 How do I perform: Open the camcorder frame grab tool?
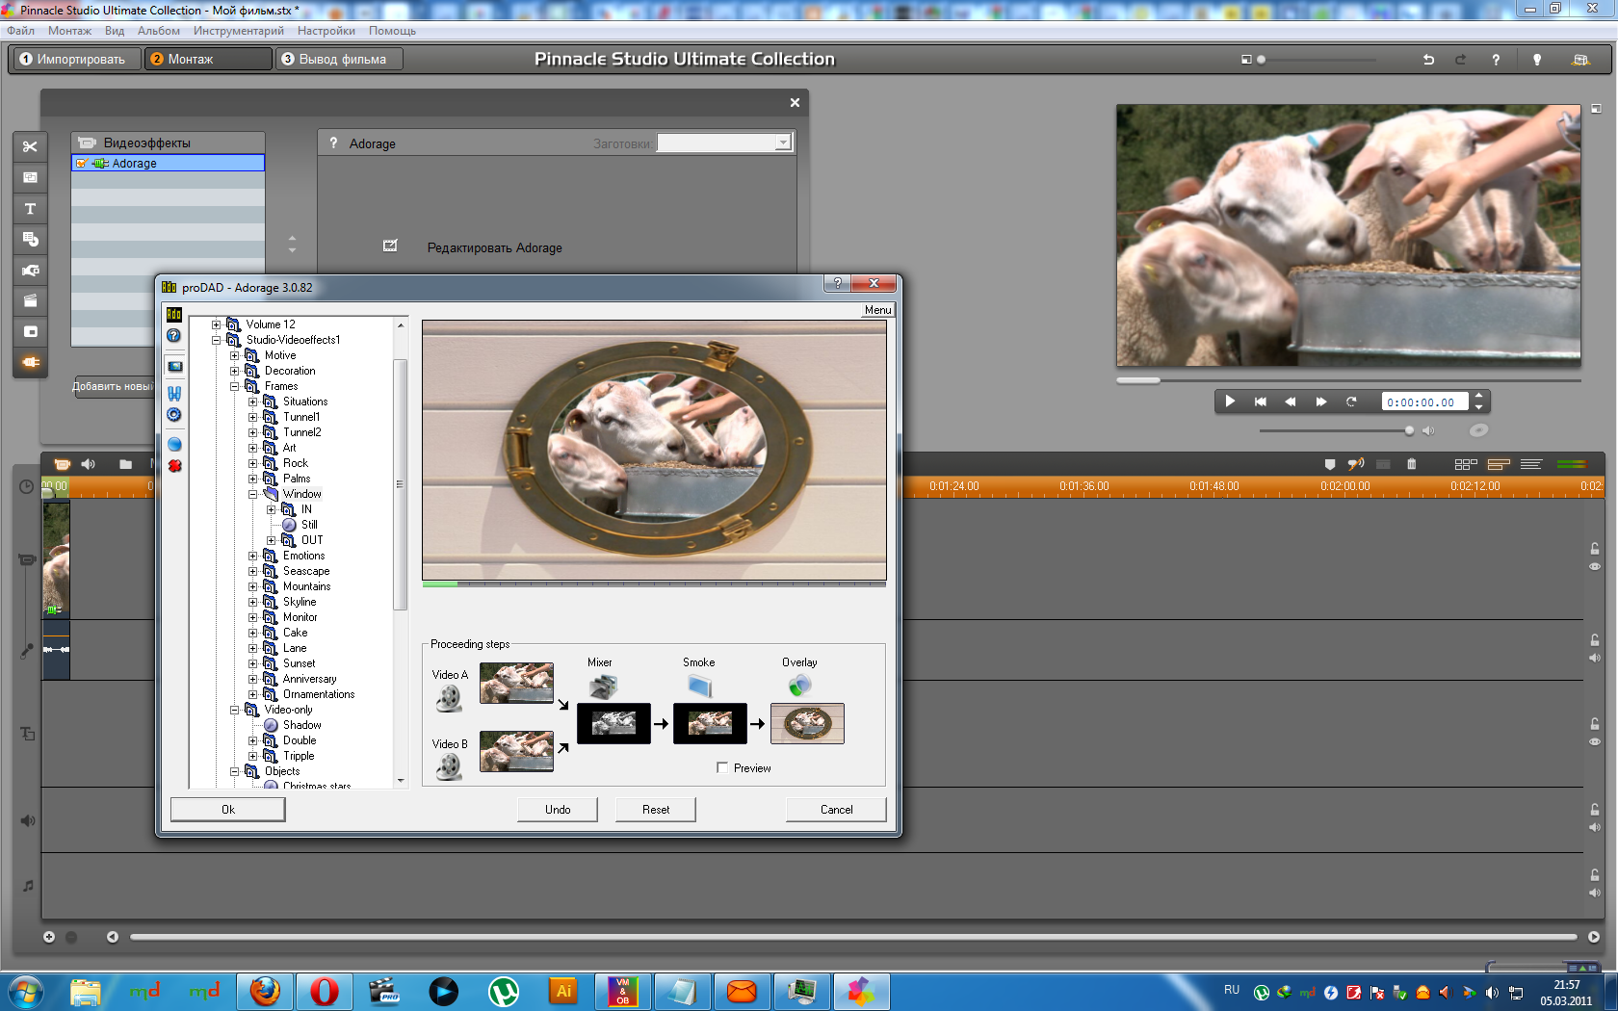[x=30, y=270]
